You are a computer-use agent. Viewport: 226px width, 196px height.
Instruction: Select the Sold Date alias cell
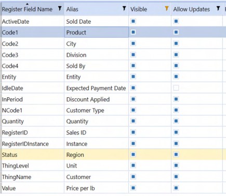pyautogui.click(x=96, y=21)
